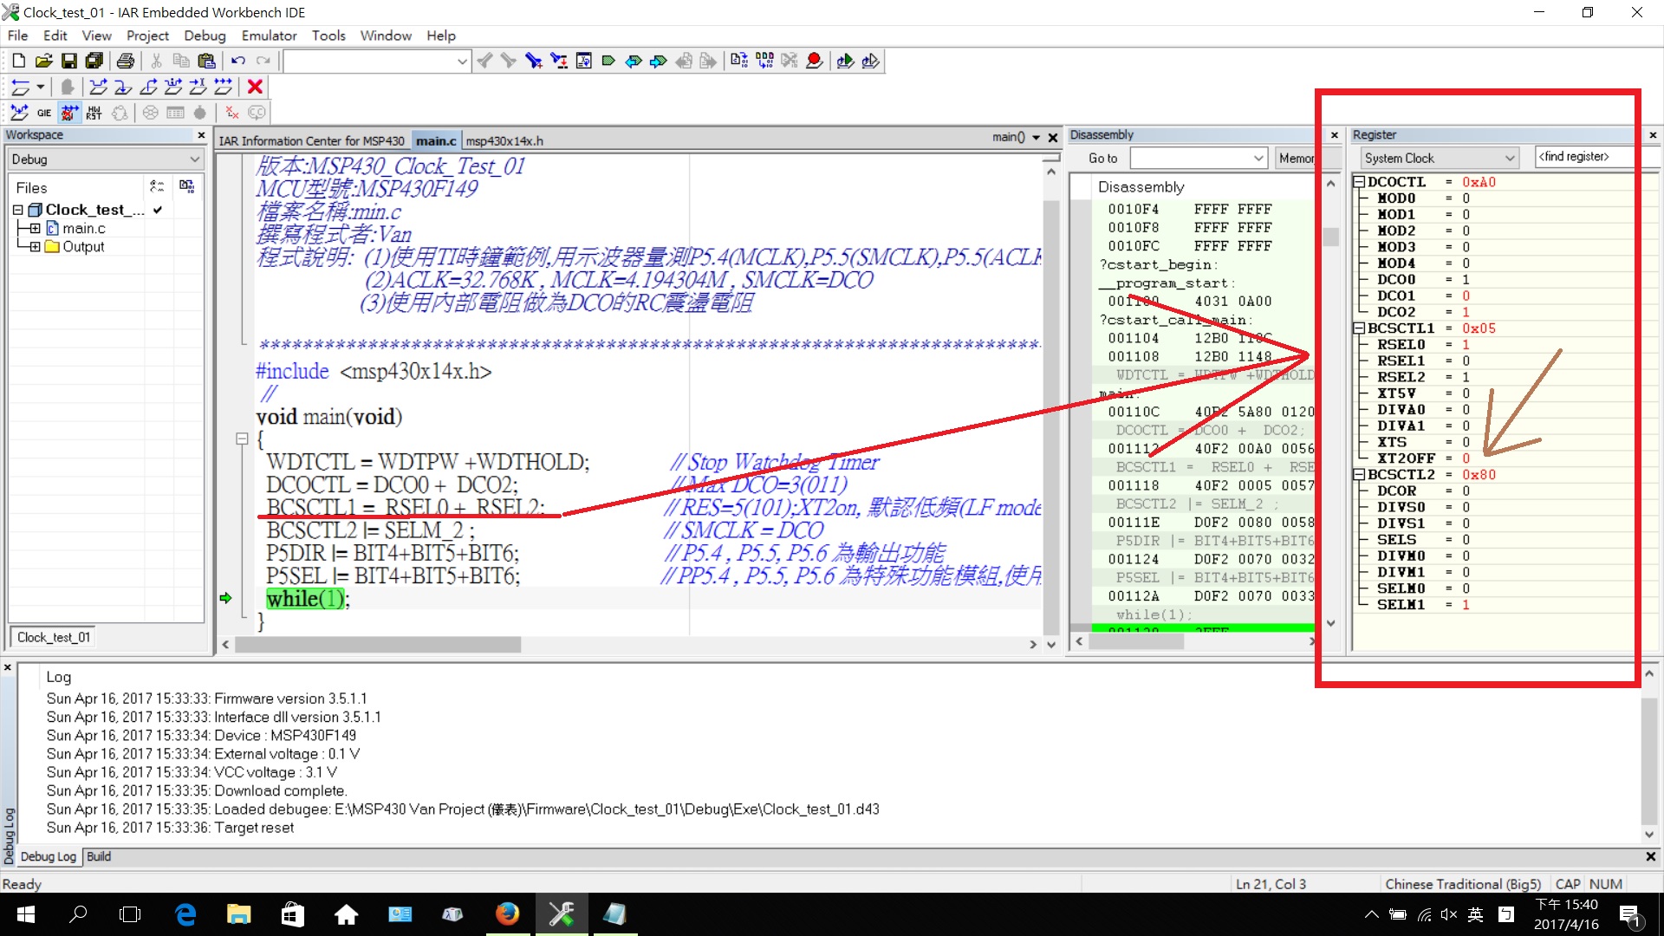Collapse the BCSCTL1 register group

[1359, 328]
